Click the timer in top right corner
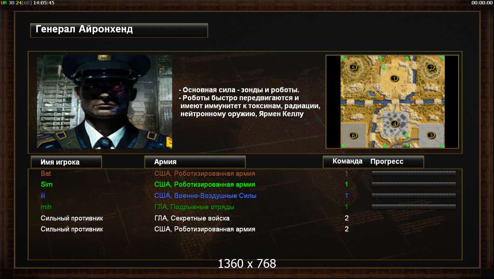 (482, 3)
